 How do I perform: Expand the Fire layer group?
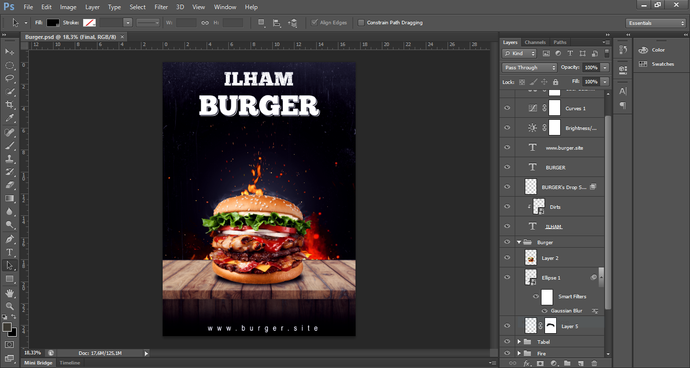point(519,353)
